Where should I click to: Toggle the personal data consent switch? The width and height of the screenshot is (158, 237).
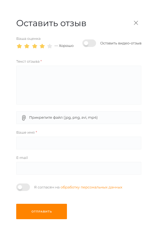coord(23,187)
